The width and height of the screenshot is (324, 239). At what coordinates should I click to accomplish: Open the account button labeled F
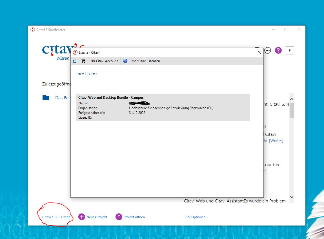coord(290,51)
